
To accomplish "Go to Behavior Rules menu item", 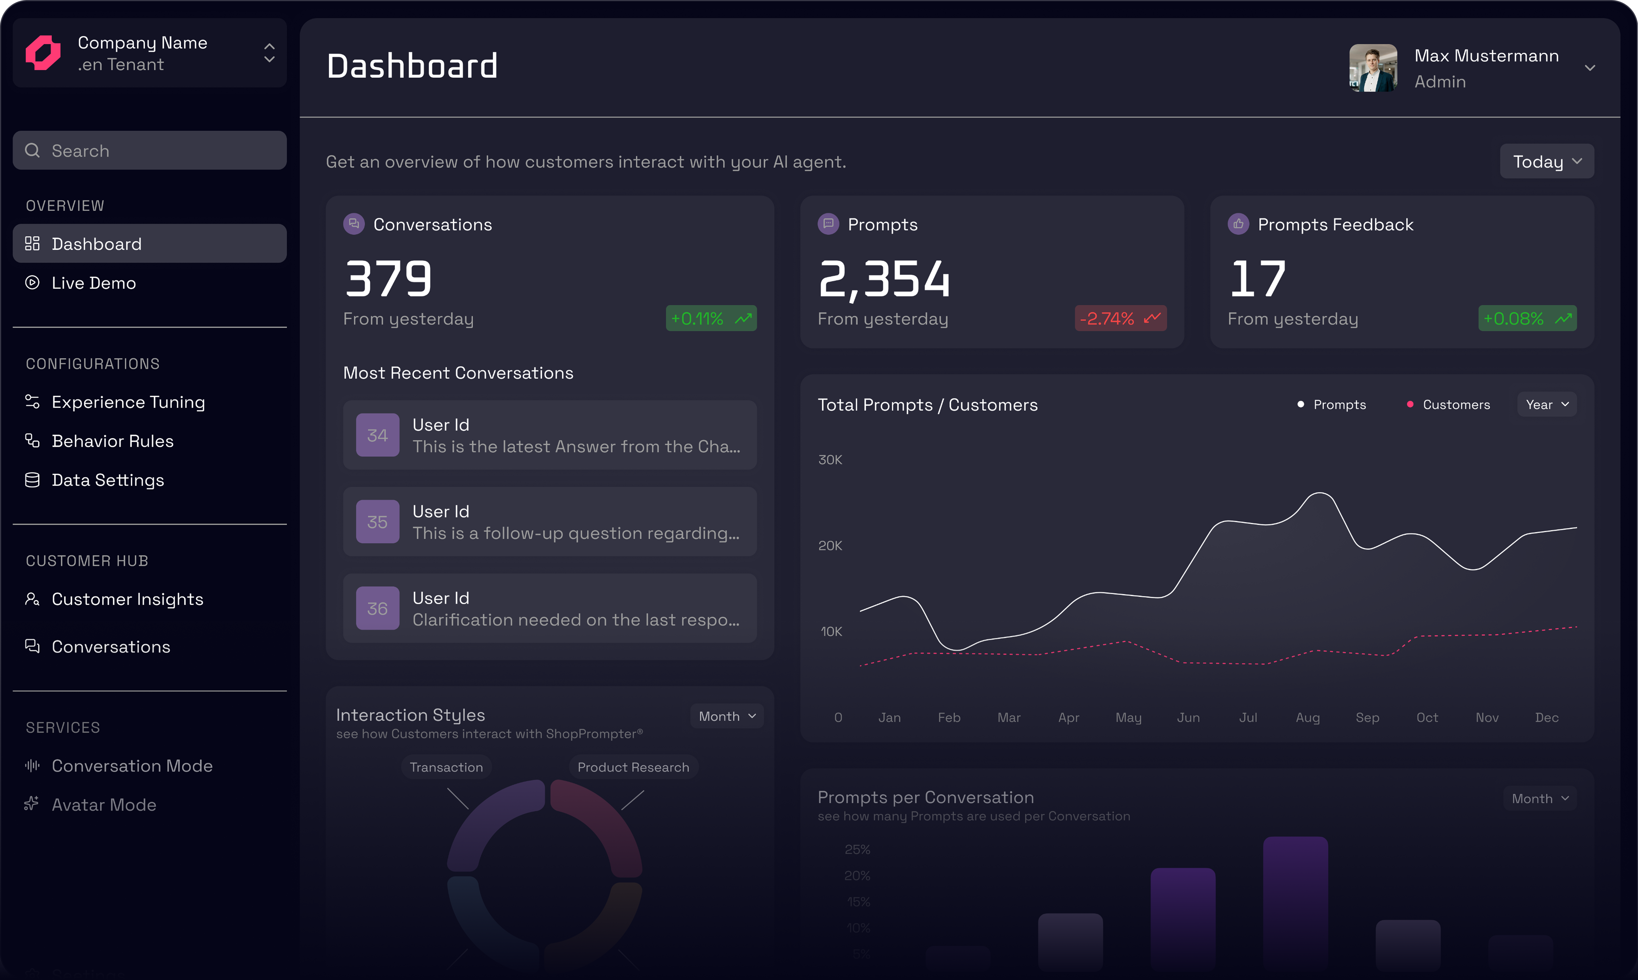I will tap(112, 441).
